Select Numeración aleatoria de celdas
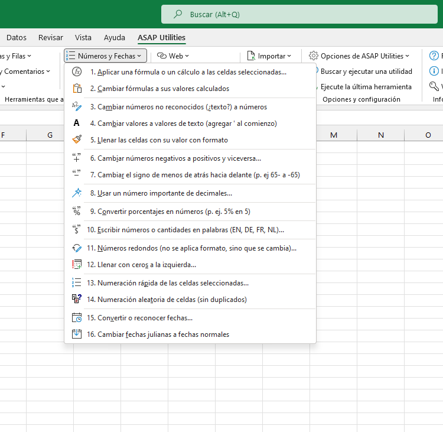Screen dimensions: 443x432 [x=190, y=300]
